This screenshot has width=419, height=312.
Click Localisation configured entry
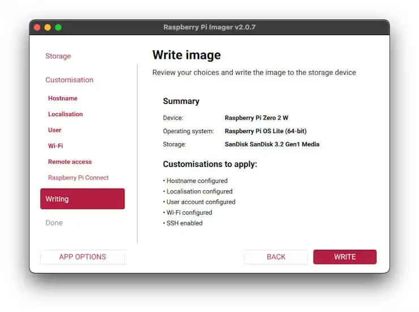click(198, 191)
